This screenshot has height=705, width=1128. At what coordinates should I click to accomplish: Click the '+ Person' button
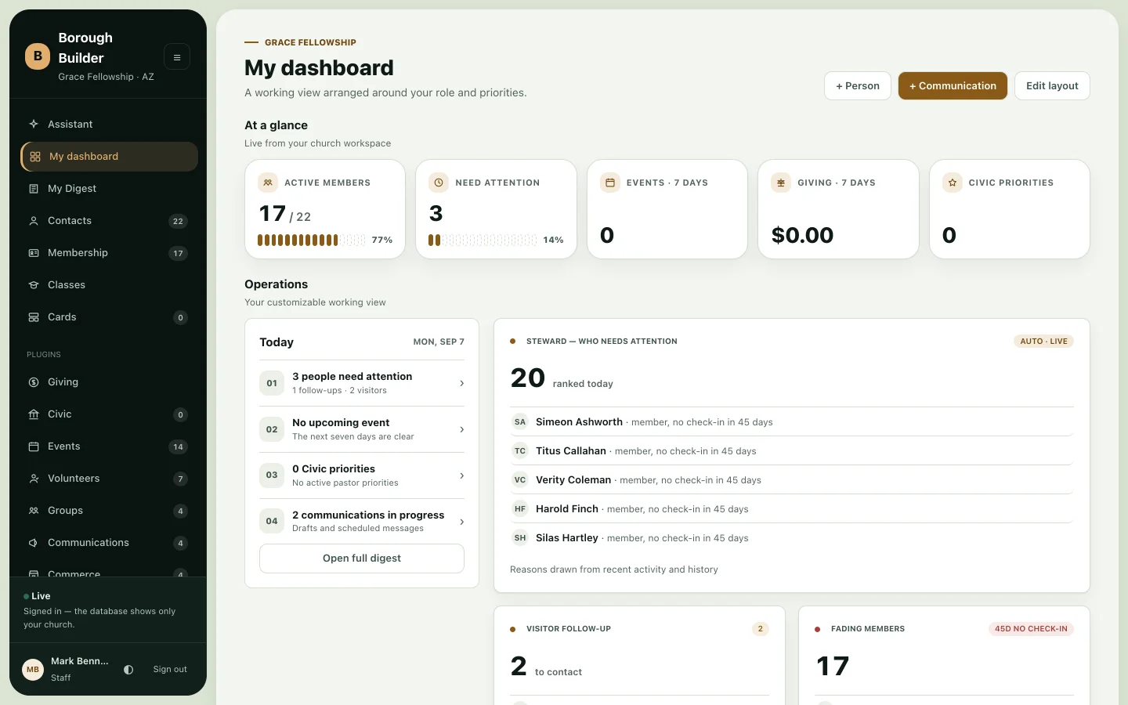click(x=858, y=86)
